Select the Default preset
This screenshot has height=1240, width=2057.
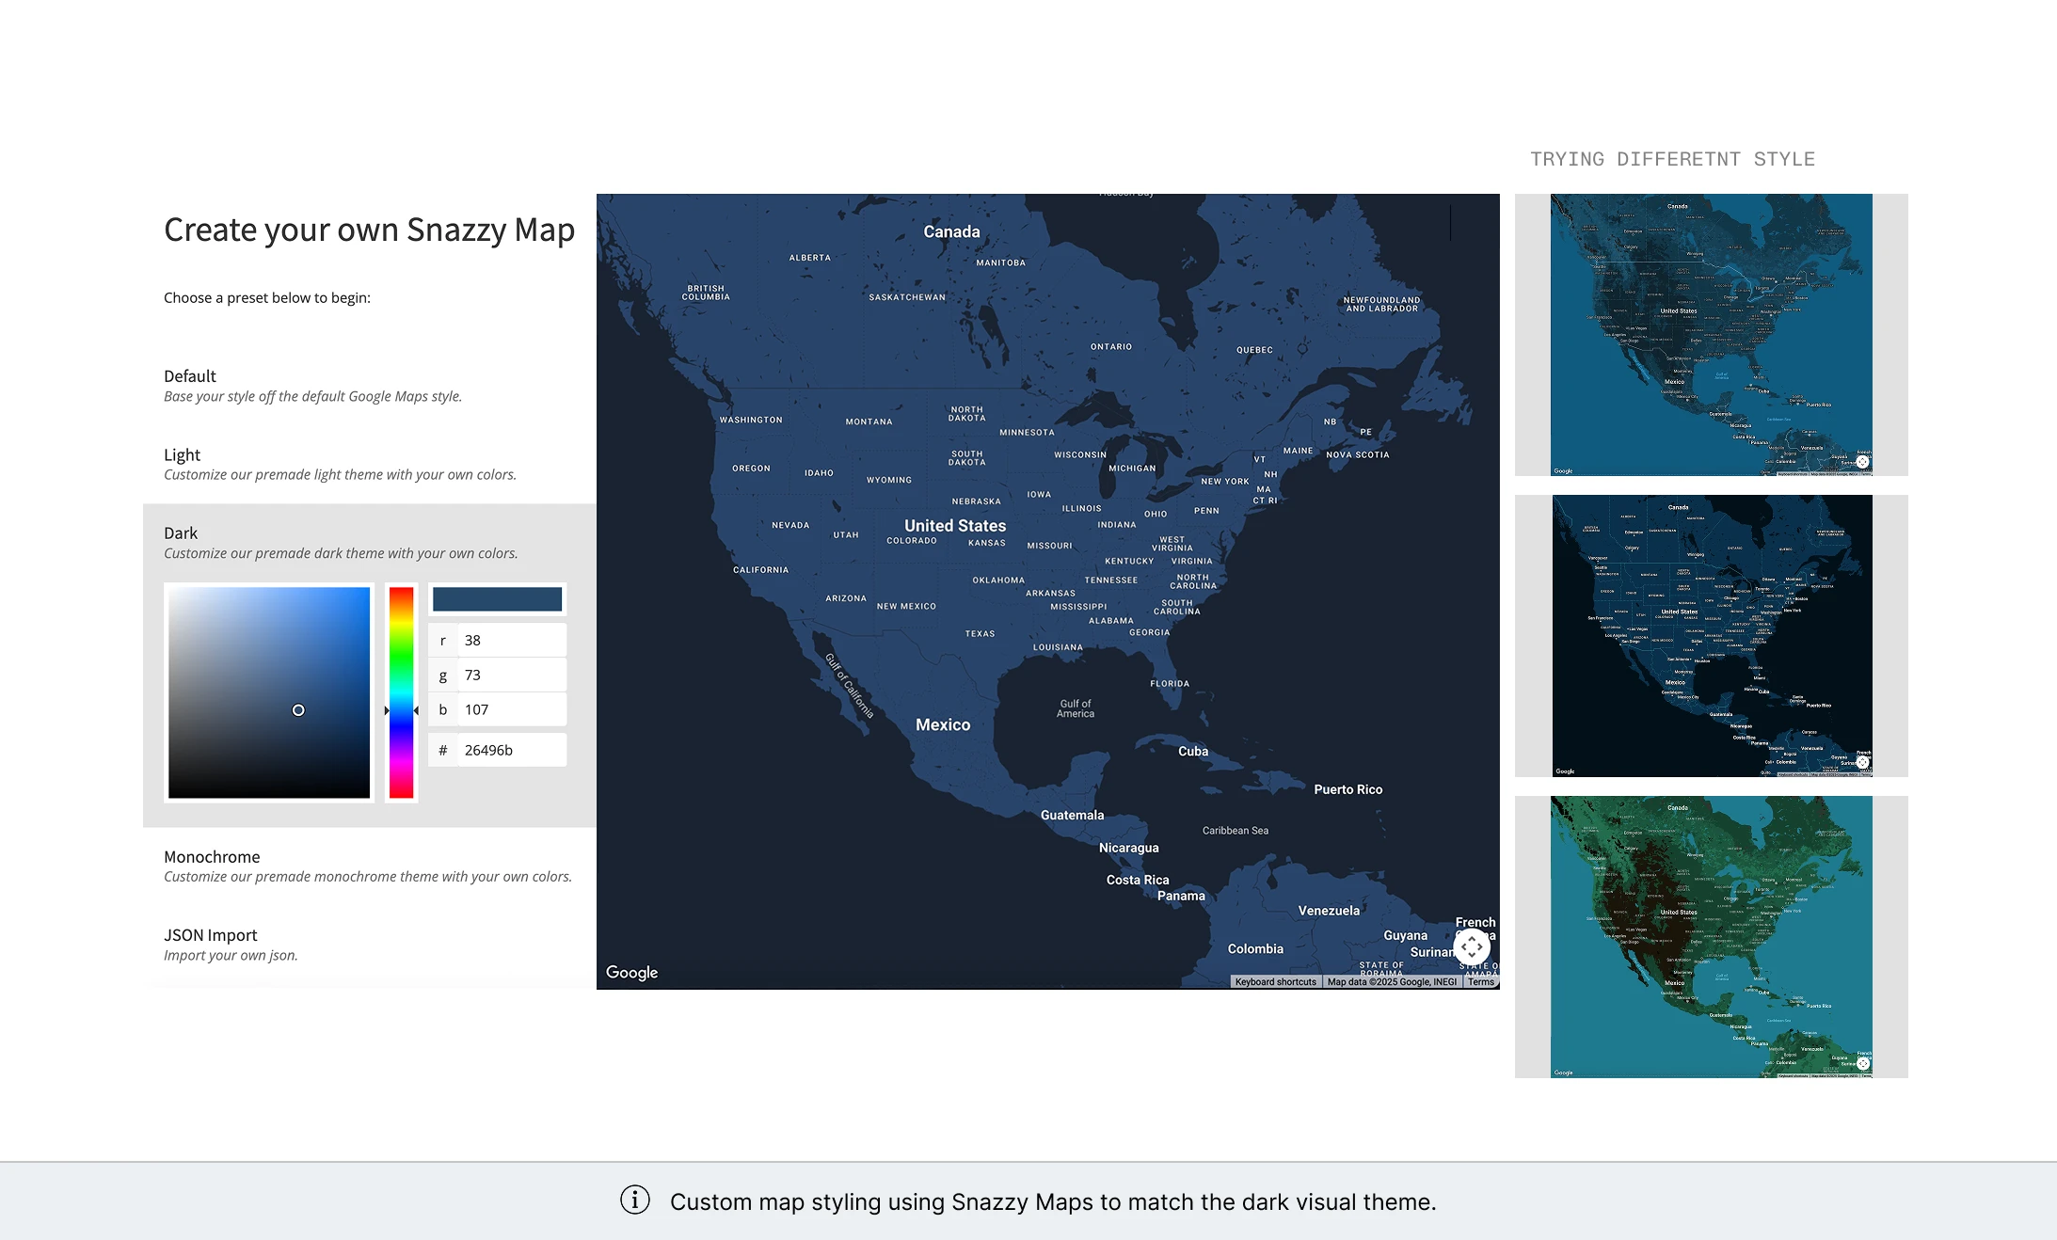pyautogui.click(x=190, y=376)
